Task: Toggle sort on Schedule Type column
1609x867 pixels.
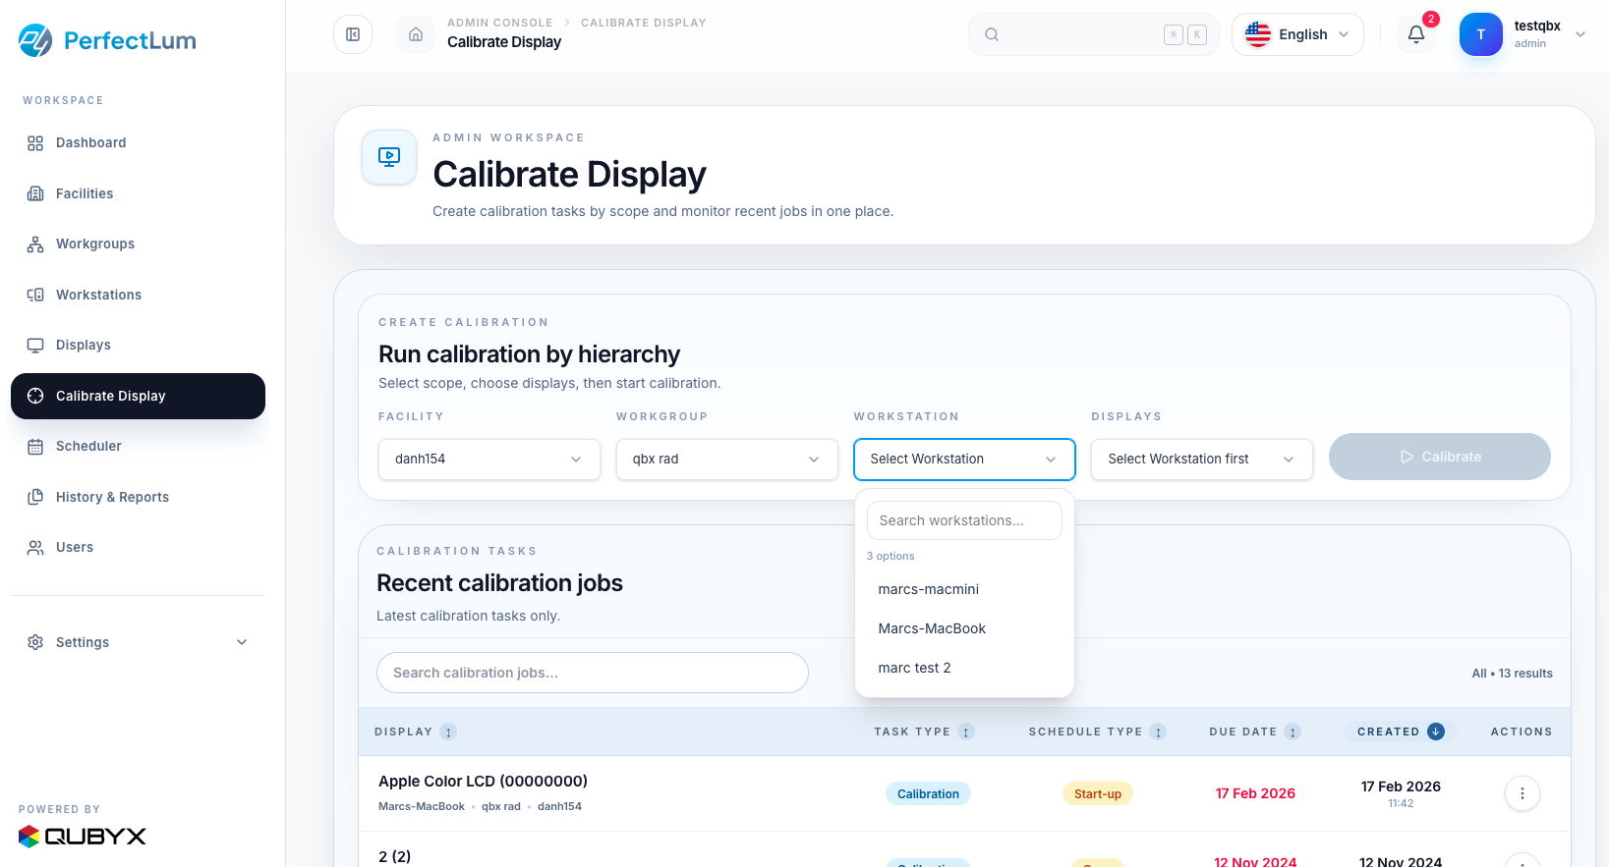Action: point(1158,732)
